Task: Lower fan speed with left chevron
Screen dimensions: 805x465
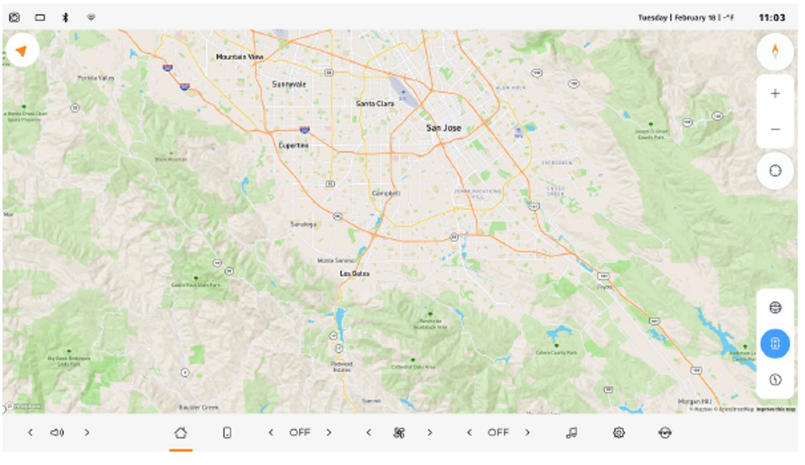Action: (x=369, y=432)
